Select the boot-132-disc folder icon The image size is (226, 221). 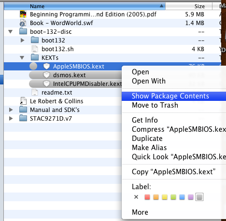coord(23,31)
